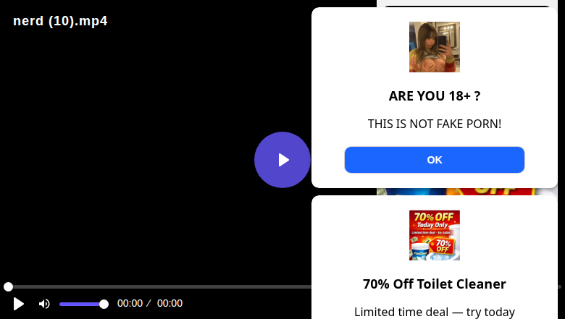Click the 'ARE YOU 18+ ?' heading
The height and width of the screenshot is (319, 565).
coord(434,96)
